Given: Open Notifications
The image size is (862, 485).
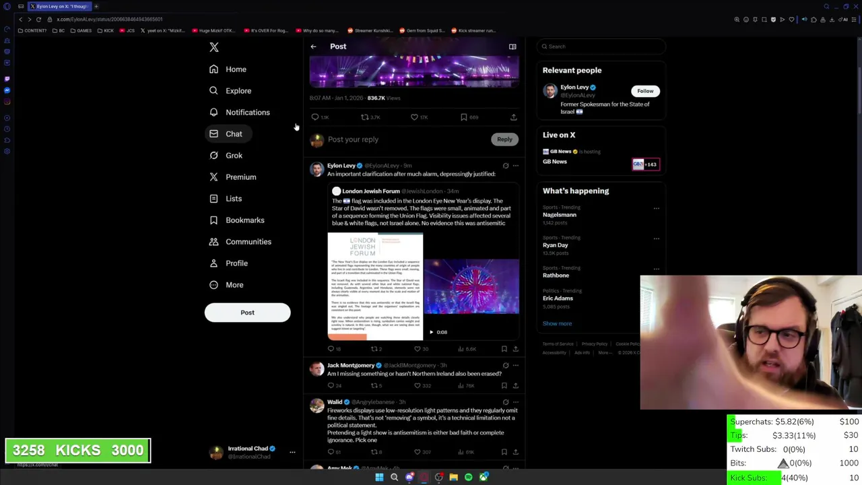Looking at the screenshot, I should (239, 112).
